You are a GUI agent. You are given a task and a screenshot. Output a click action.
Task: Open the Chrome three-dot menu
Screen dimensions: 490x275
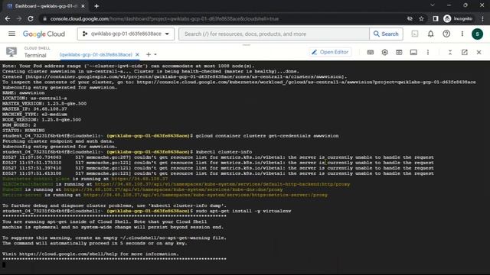click(x=483, y=18)
